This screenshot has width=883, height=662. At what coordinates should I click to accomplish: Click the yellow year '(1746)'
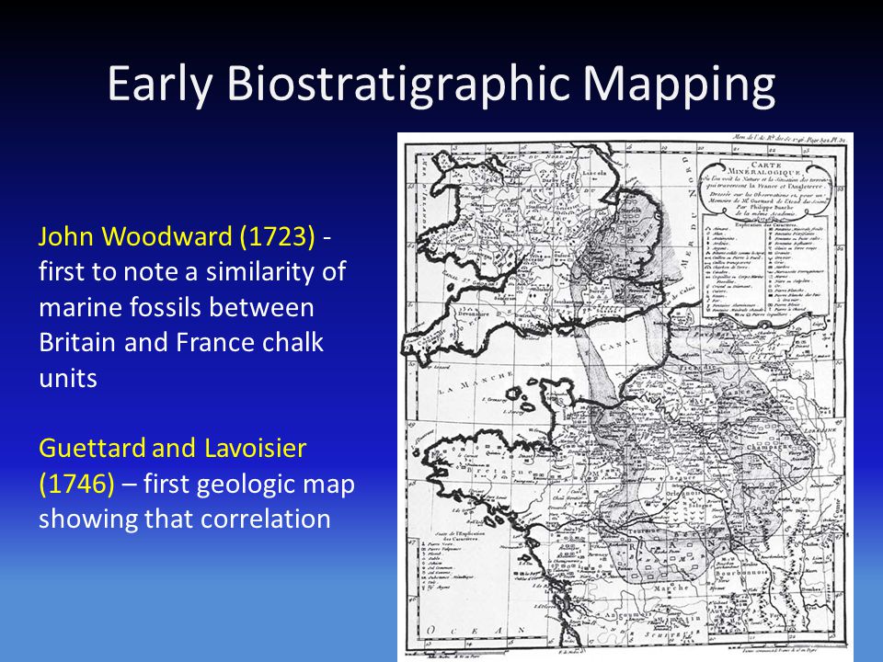[76, 484]
